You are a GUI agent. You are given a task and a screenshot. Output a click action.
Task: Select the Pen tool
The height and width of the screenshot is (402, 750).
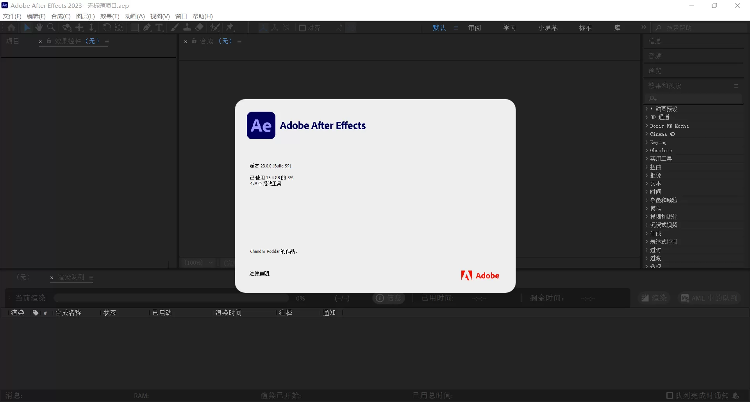point(147,27)
